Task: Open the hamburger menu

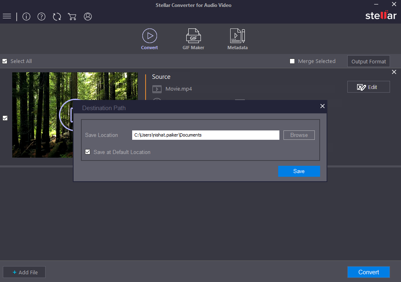Action: pyautogui.click(x=7, y=16)
